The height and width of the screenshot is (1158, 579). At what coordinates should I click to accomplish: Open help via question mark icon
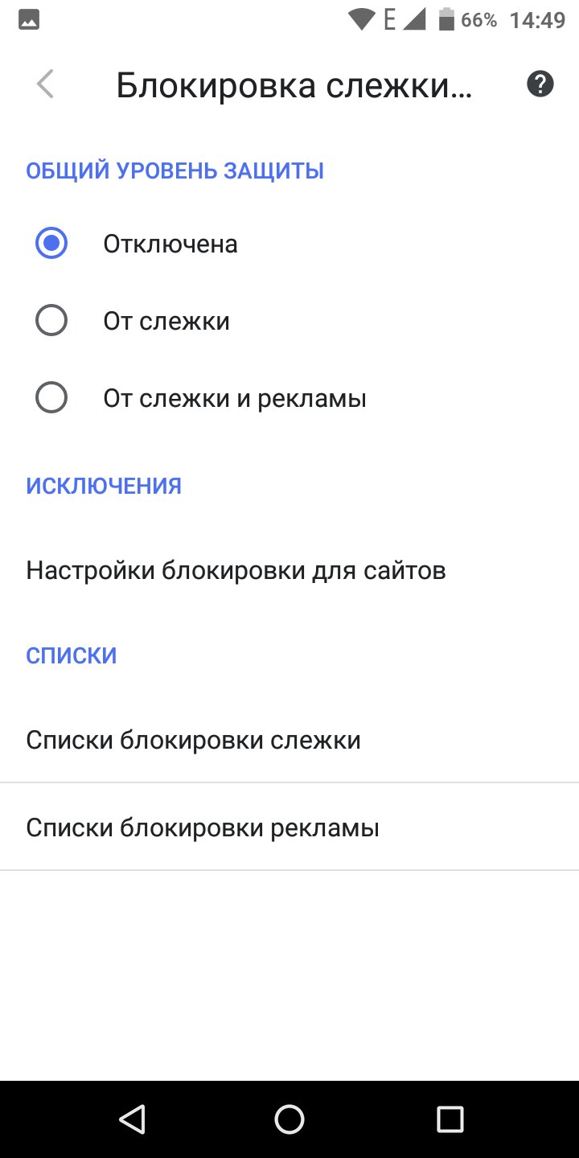coord(540,84)
